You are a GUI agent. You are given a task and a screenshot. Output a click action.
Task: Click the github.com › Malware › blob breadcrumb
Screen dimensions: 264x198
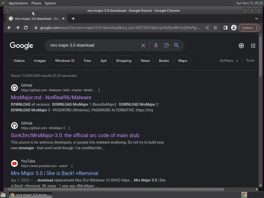click(x=58, y=90)
